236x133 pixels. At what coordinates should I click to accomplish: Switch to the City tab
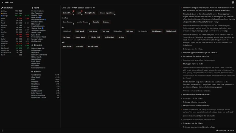pos(69,8)
